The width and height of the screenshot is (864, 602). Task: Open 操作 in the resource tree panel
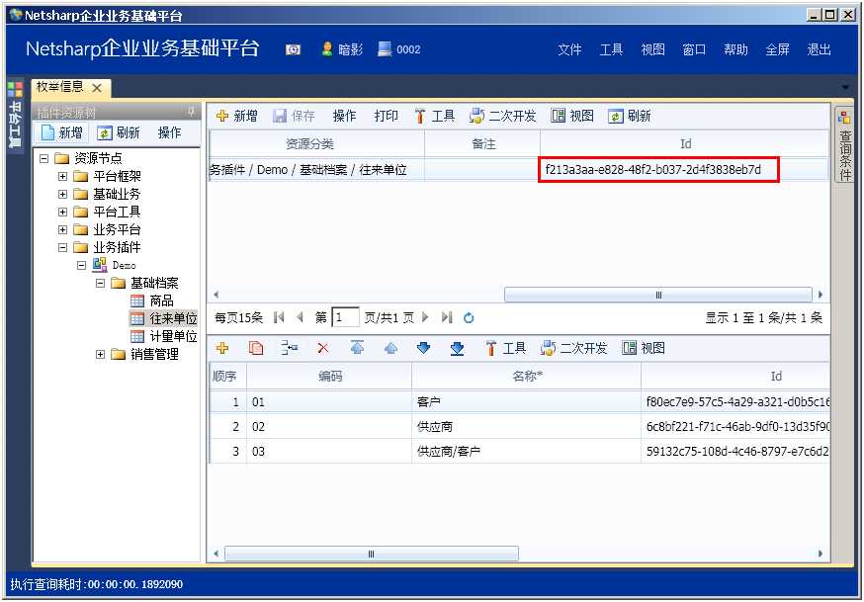(169, 132)
